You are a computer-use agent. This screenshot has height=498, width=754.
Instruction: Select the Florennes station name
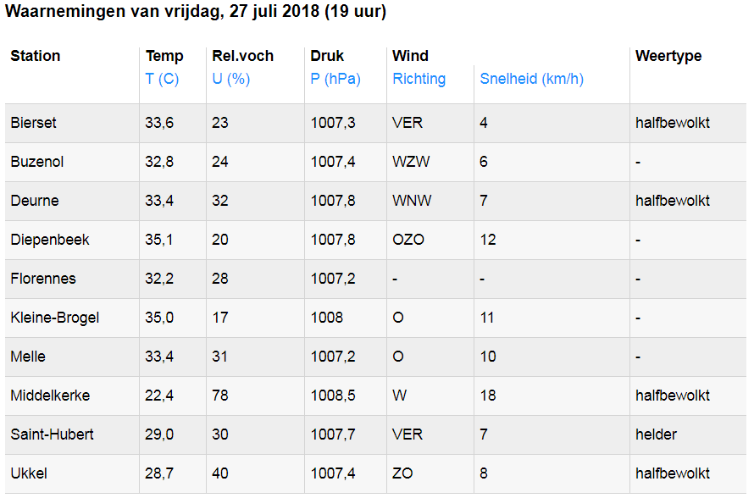point(43,279)
